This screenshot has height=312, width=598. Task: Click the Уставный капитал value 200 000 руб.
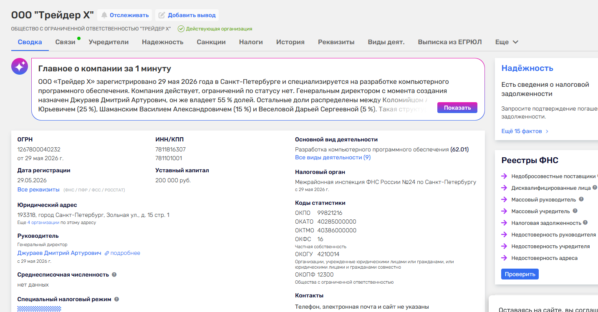pos(173,180)
